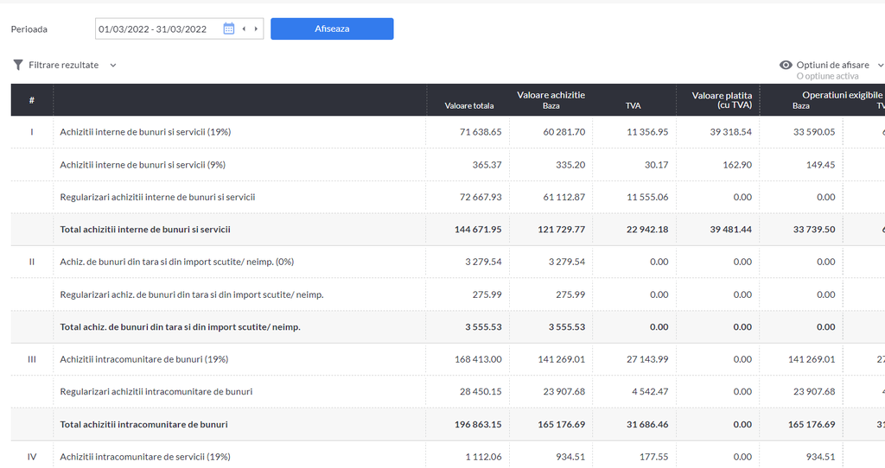Click value 39 318.54
The width and height of the screenshot is (885, 468).
(x=731, y=132)
